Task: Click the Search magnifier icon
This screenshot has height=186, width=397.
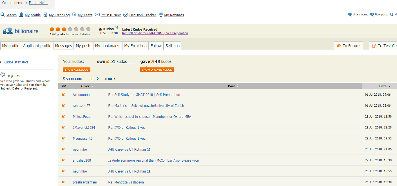Action: (x=3, y=15)
